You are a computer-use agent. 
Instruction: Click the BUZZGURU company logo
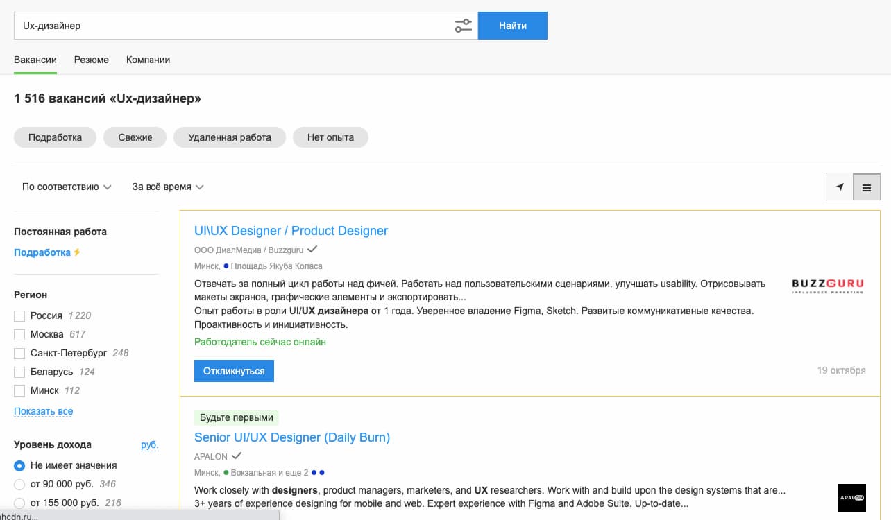point(826,286)
